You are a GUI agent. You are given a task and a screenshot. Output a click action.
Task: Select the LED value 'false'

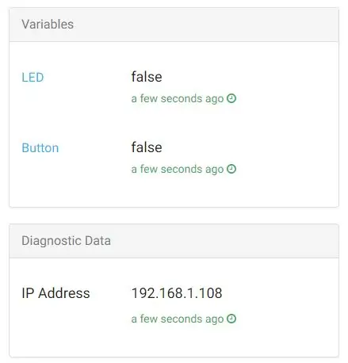click(x=147, y=77)
